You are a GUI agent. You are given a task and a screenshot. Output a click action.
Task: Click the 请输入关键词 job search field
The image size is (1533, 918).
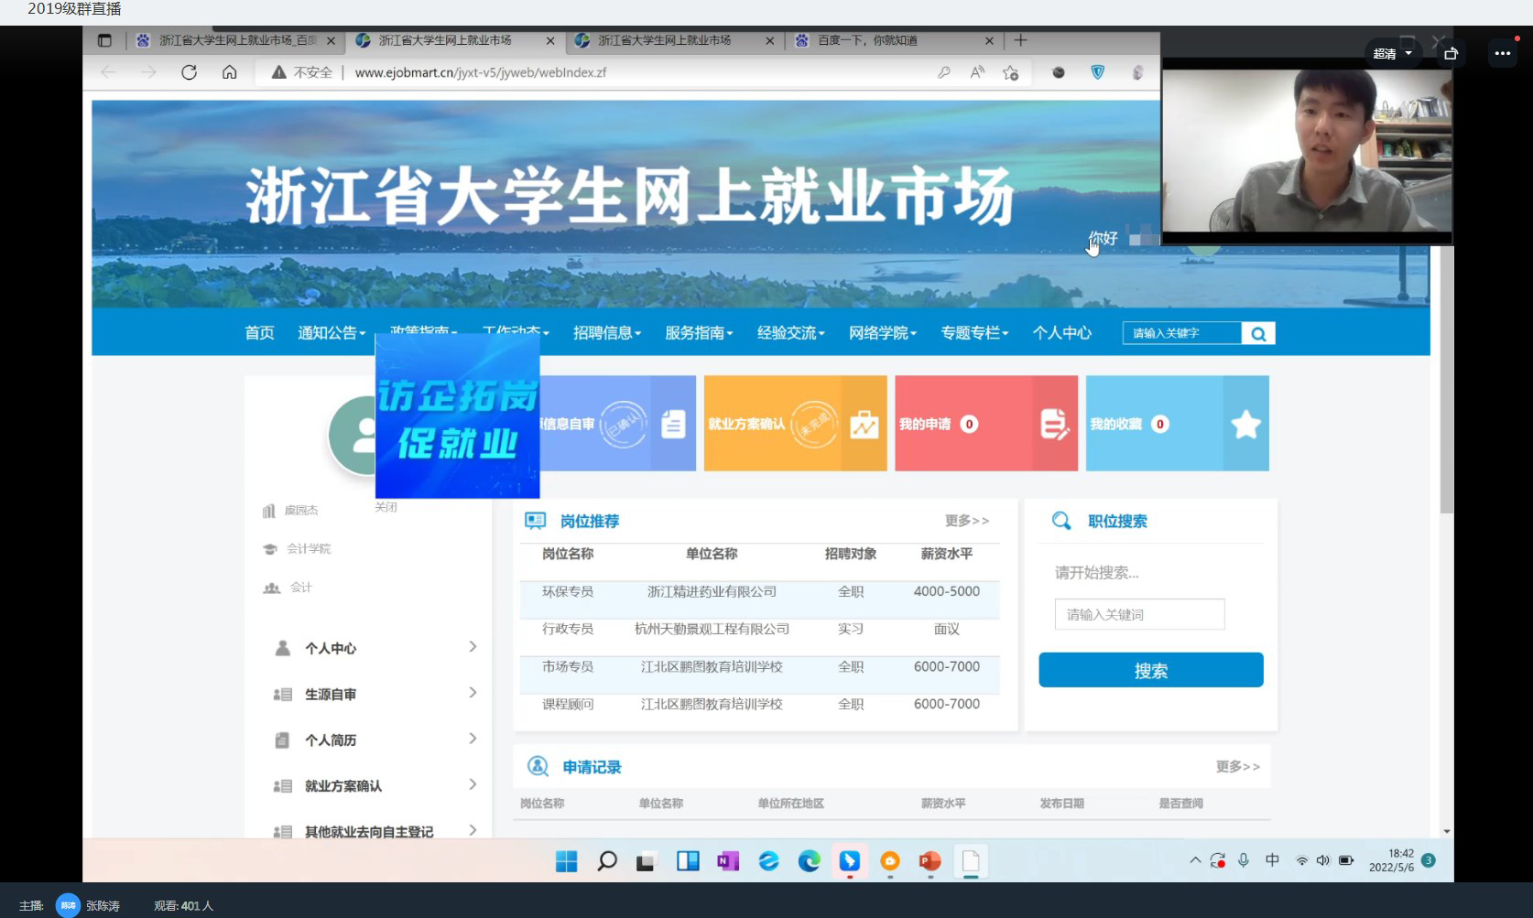[x=1139, y=614]
